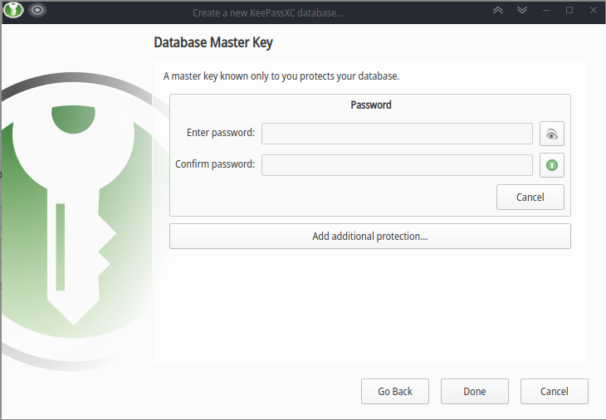Click the 'A master key known only to you' text
Image resolution: width=606 pixels, height=420 pixels.
[x=281, y=76]
